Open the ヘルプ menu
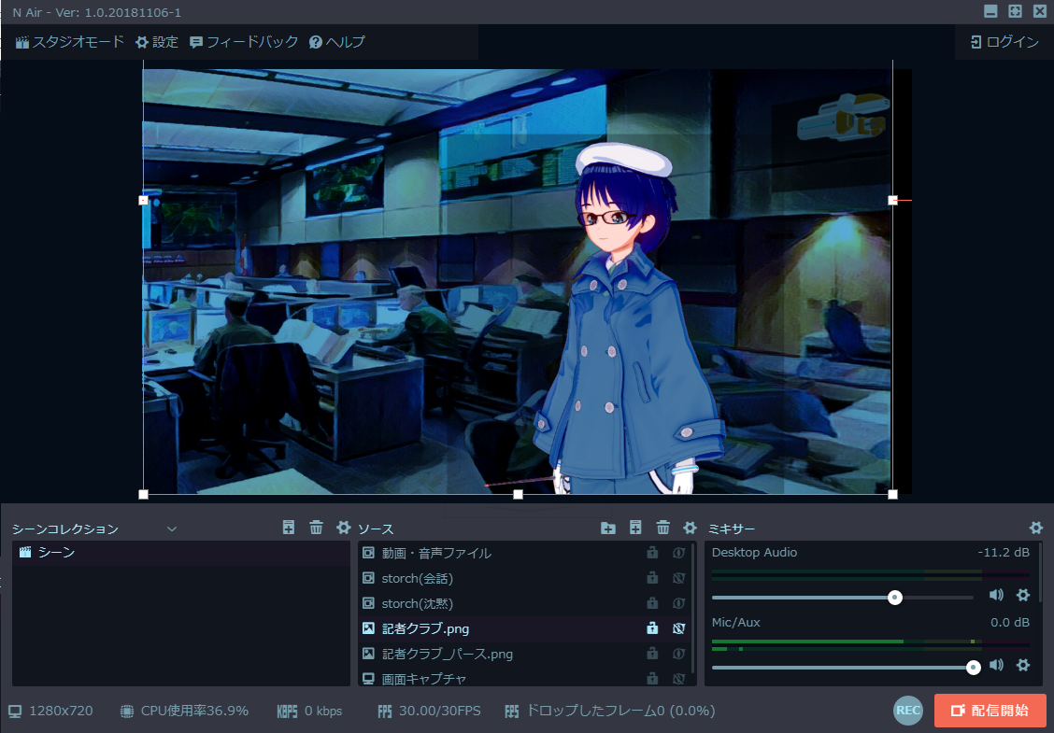Viewport: 1054px width, 733px height. (336, 42)
